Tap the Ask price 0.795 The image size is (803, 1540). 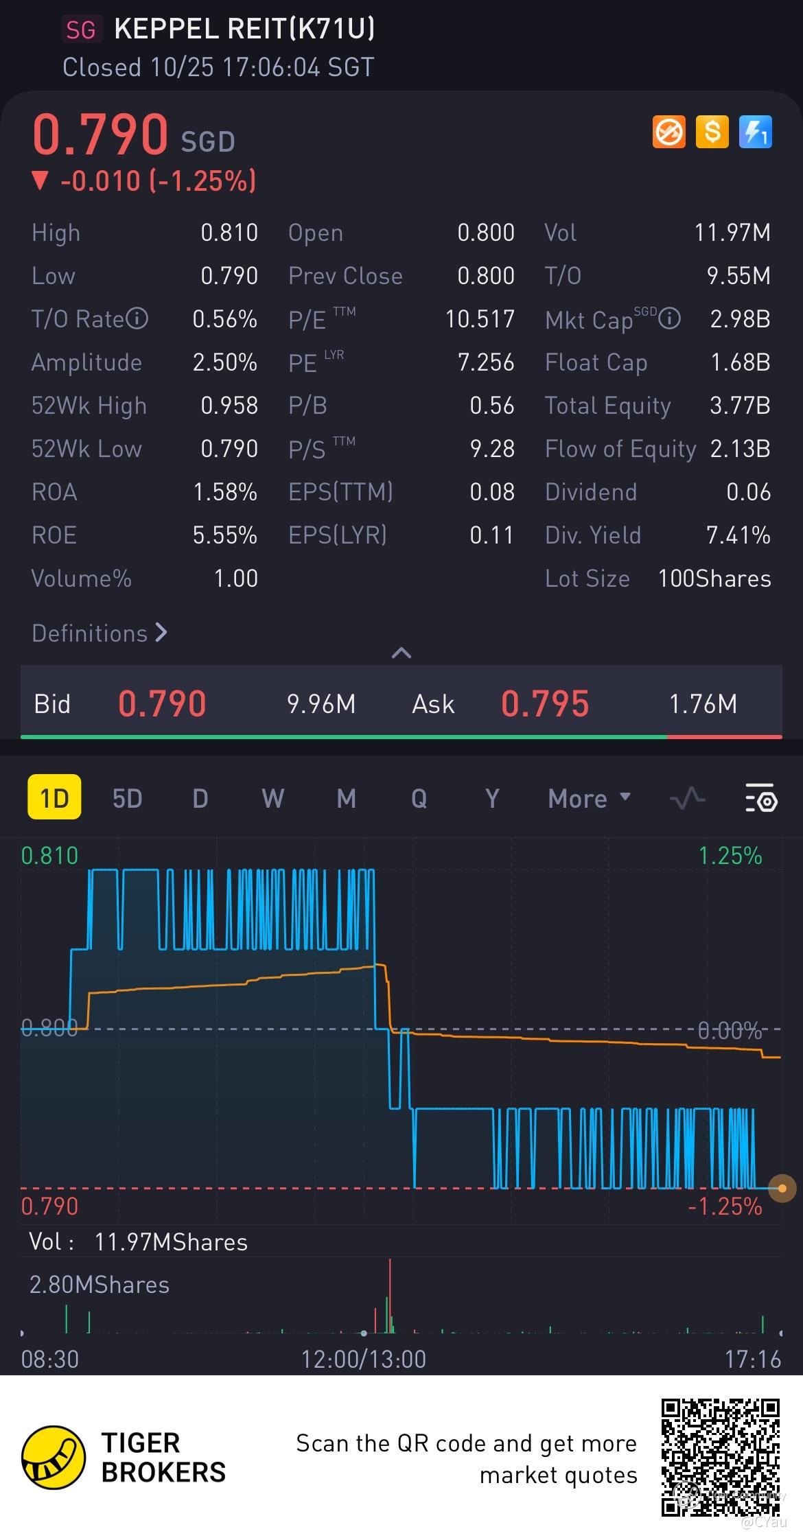tap(545, 703)
